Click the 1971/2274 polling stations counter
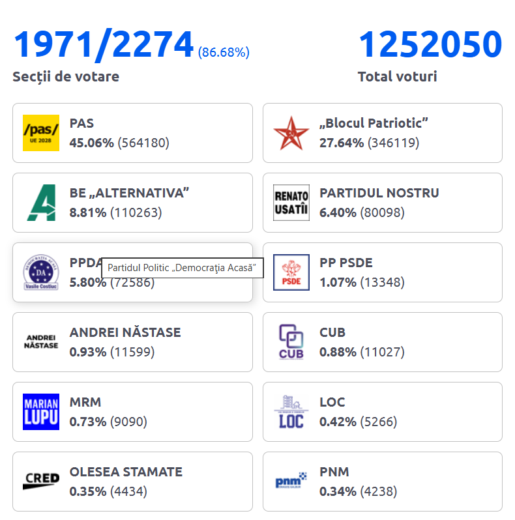Screen dimensions: 515x520 (104, 44)
